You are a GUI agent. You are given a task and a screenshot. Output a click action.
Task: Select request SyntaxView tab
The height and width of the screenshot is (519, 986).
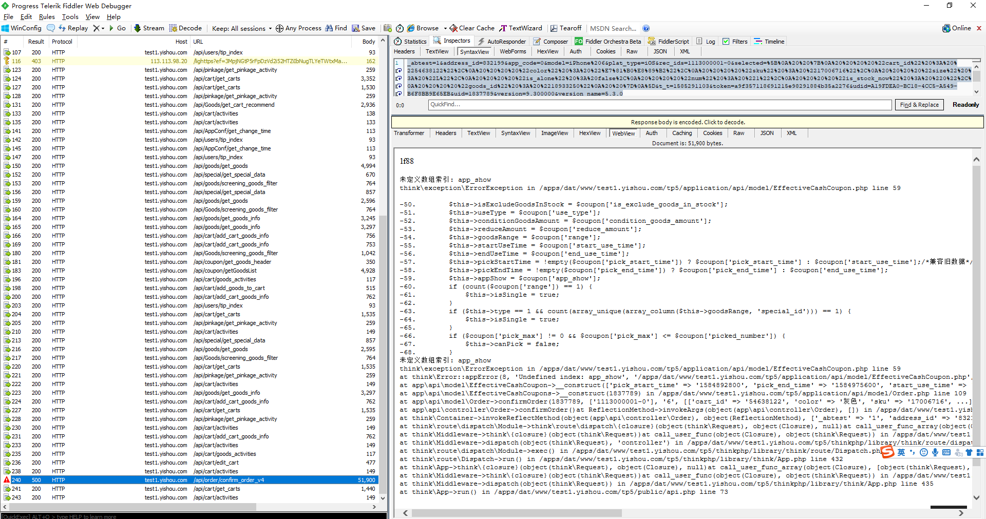pos(475,52)
